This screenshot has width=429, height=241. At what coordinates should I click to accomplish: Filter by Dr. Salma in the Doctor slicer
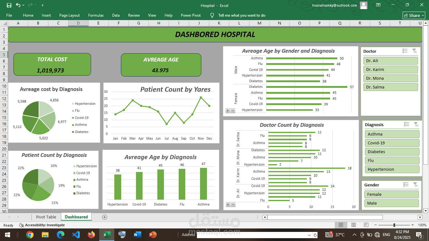tap(391, 87)
